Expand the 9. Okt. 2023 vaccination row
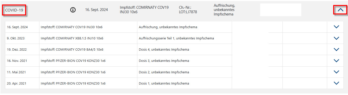Screen dimensions: 348x95 pos(336,38)
